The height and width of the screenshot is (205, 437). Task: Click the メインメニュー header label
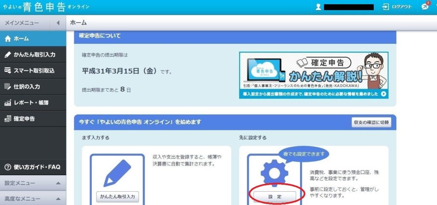point(22,23)
